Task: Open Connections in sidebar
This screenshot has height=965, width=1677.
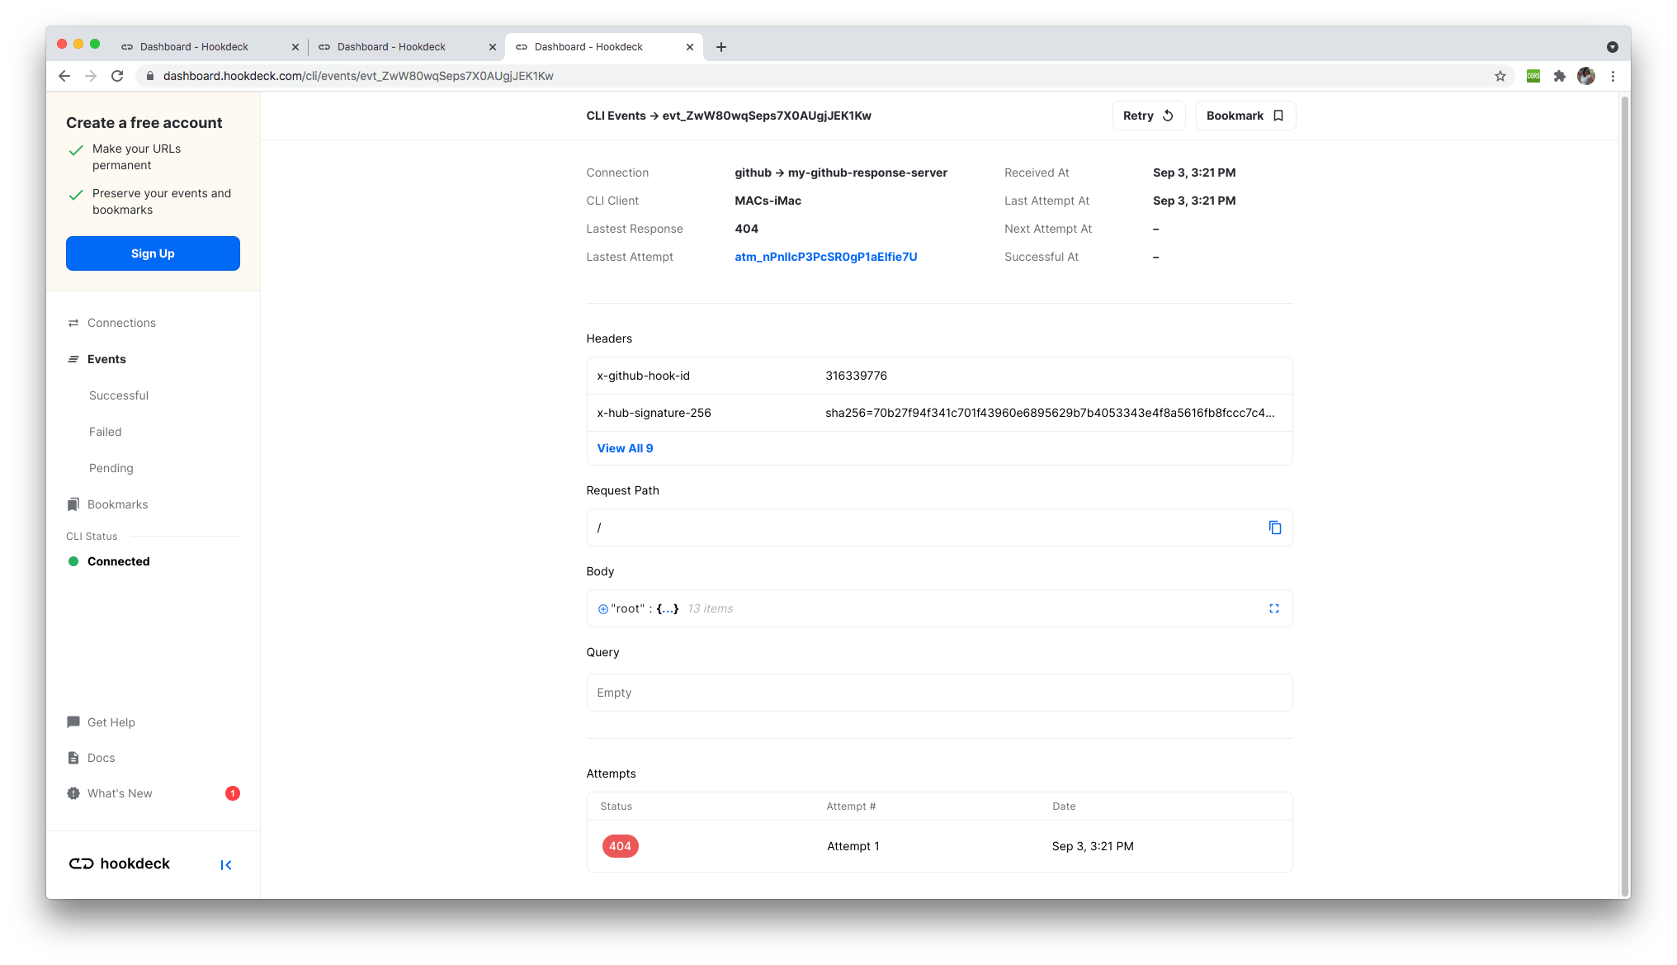Action: click(x=121, y=323)
